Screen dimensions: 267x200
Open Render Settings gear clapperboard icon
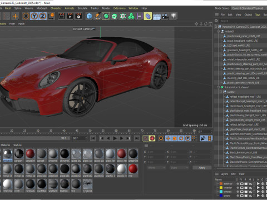78,16
